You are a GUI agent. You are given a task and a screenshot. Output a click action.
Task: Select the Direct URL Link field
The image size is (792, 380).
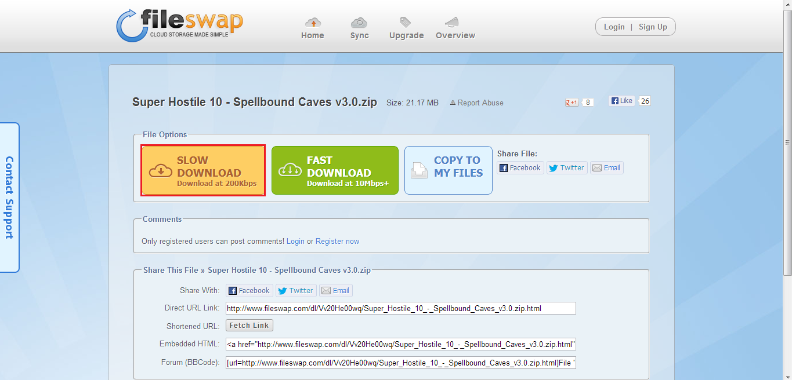[401, 308]
